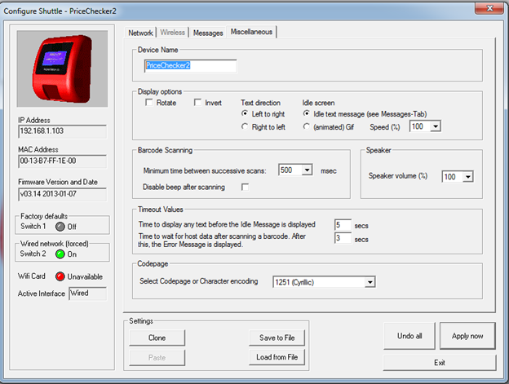This screenshot has width=509, height=384.
Task: Click the green Switch 2 On indicator
Action: point(60,254)
